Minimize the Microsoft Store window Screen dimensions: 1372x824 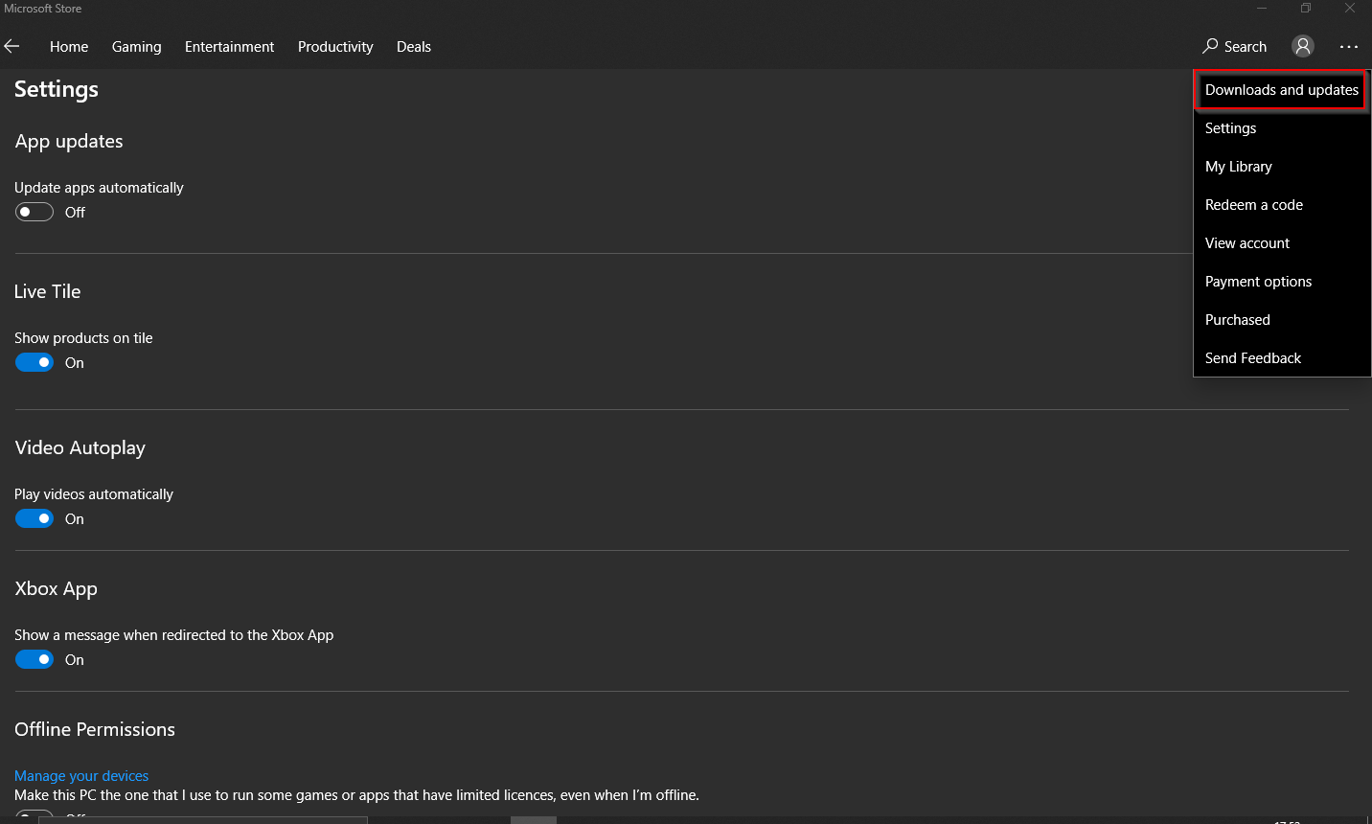tap(1262, 9)
